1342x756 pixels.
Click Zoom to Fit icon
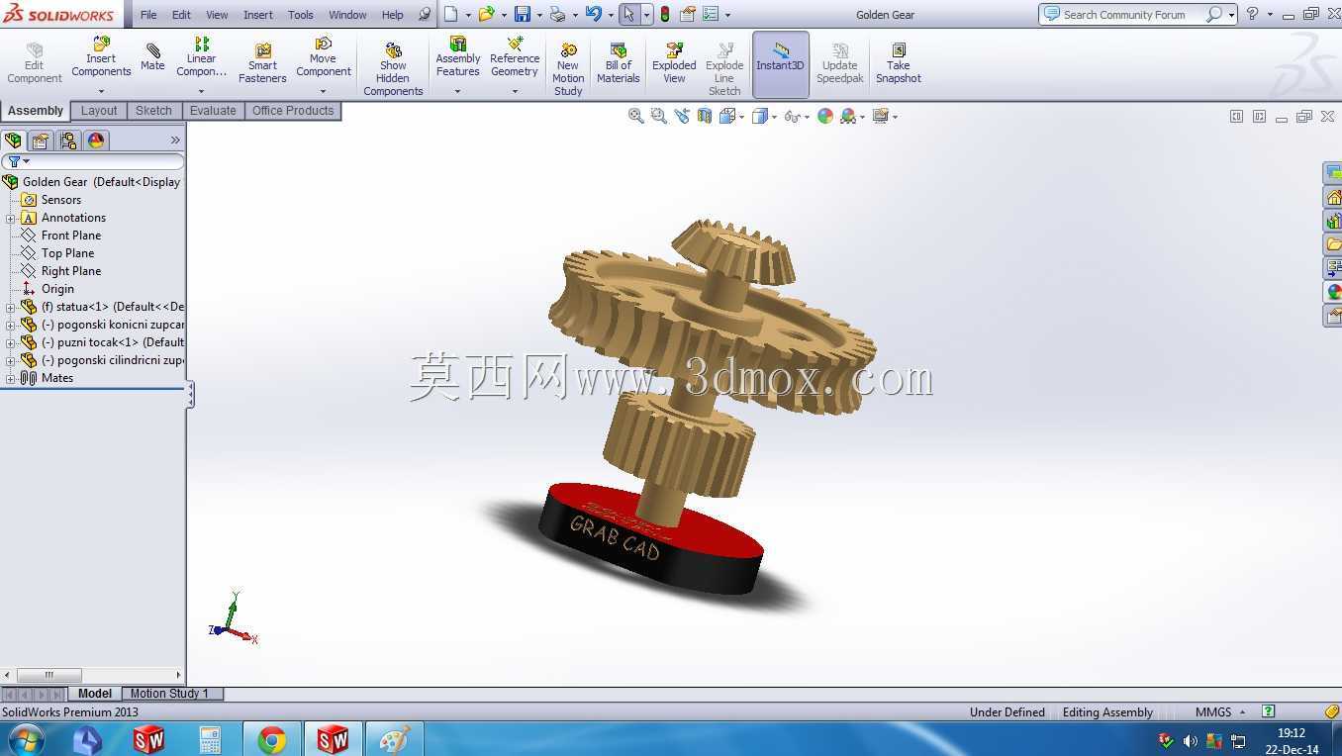point(636,116)
